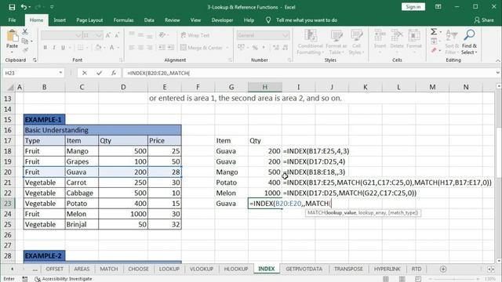Click Format cells icon in Cells group
Screen dimensions: 502x282
(413, 35)
